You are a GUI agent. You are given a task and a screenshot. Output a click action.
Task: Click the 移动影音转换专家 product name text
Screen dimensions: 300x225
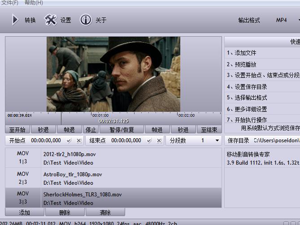click(x=248, y=154)
